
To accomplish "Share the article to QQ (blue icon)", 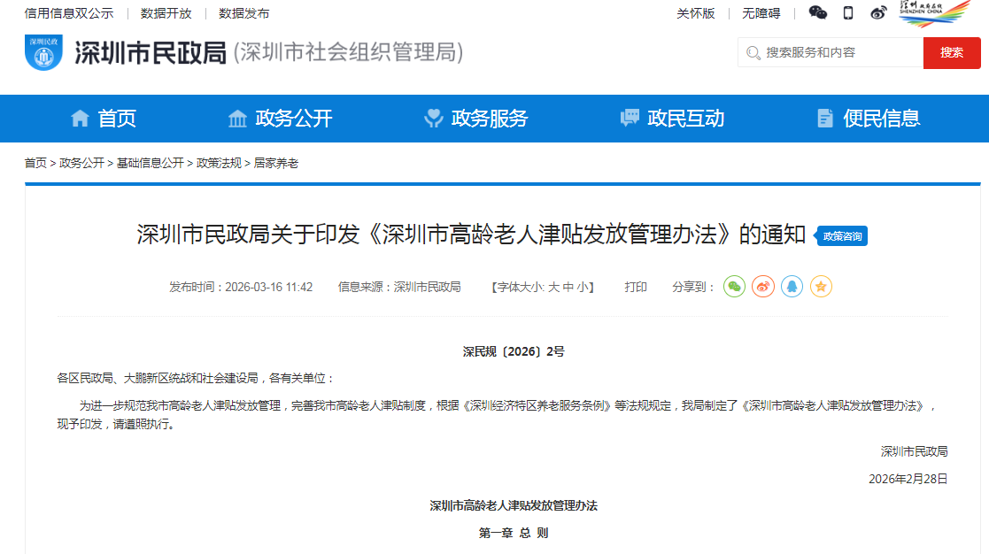I will click(x=792, y=287).
